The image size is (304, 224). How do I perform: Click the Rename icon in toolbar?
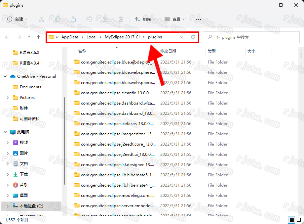[89, 19]
